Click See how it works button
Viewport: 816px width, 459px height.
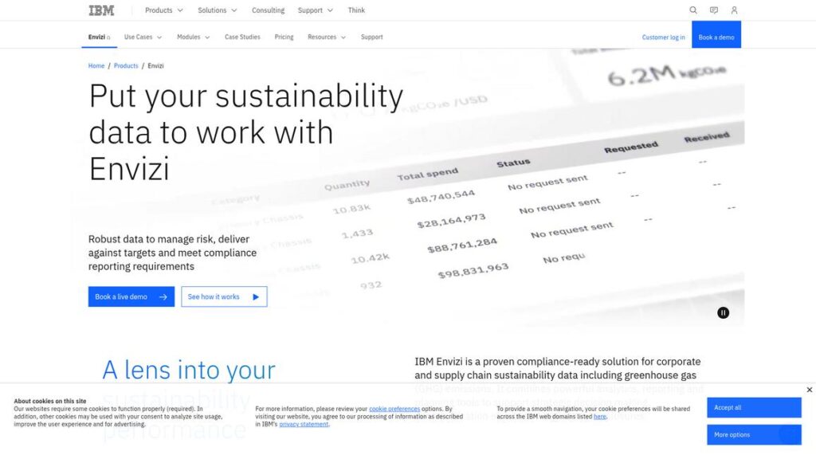[224, 296]
